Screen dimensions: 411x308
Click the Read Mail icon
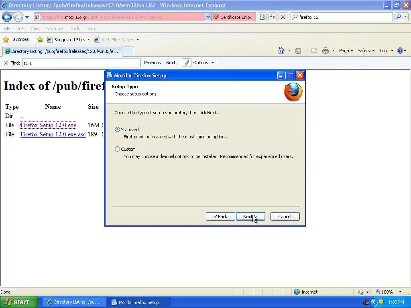(314, 51)
